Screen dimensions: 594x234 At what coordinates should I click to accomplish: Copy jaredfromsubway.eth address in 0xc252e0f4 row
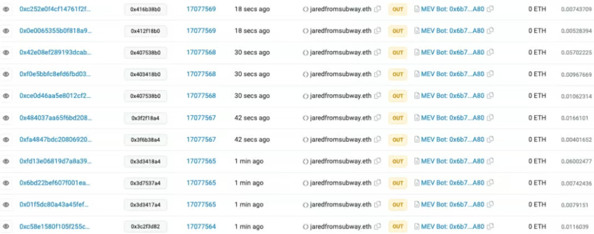377,9
